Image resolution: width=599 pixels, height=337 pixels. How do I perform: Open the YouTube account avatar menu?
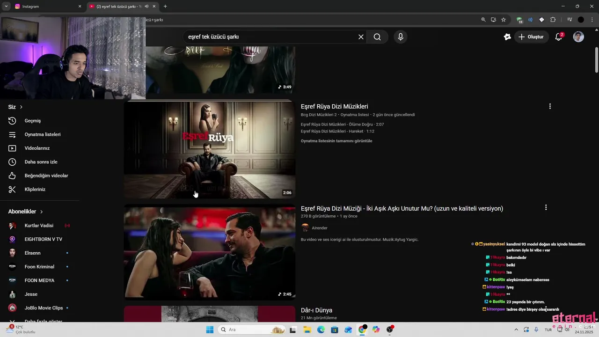click(x=578, y=37)
